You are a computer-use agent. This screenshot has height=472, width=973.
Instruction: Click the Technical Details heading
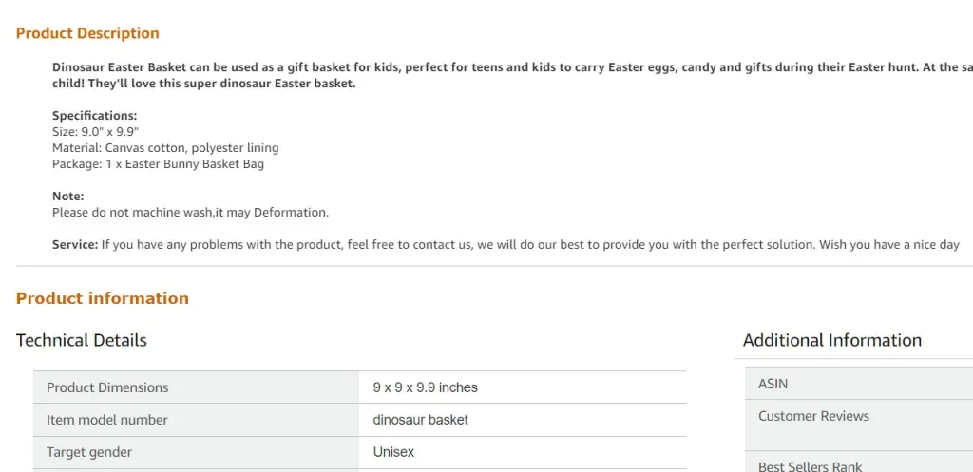tap(82, 340)
